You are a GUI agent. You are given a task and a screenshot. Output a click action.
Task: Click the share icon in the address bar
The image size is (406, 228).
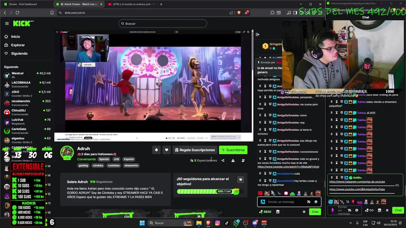(231, 13)
